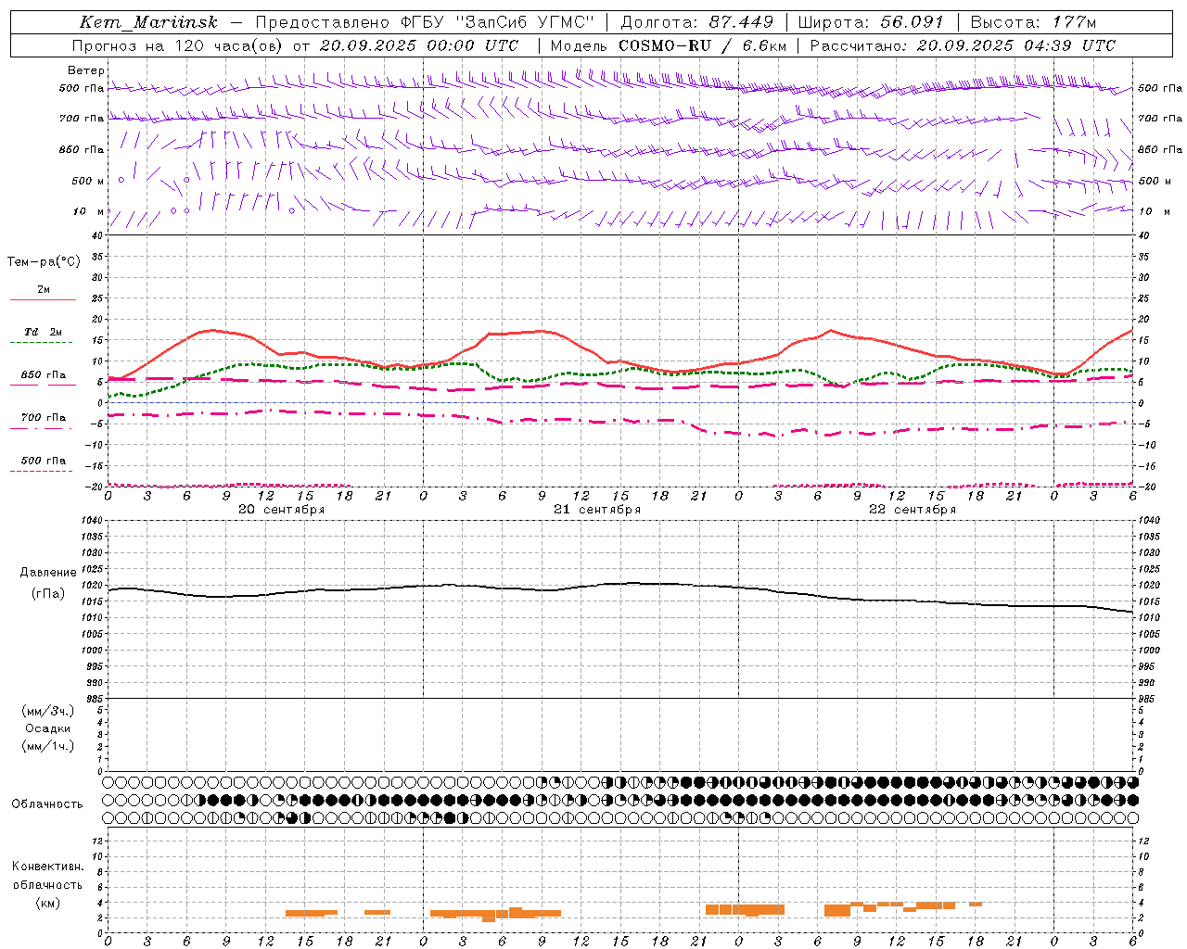1187x949 pixels.
Task: Click the 'Давление' pressure label
Action: click(x=48, y=573)
